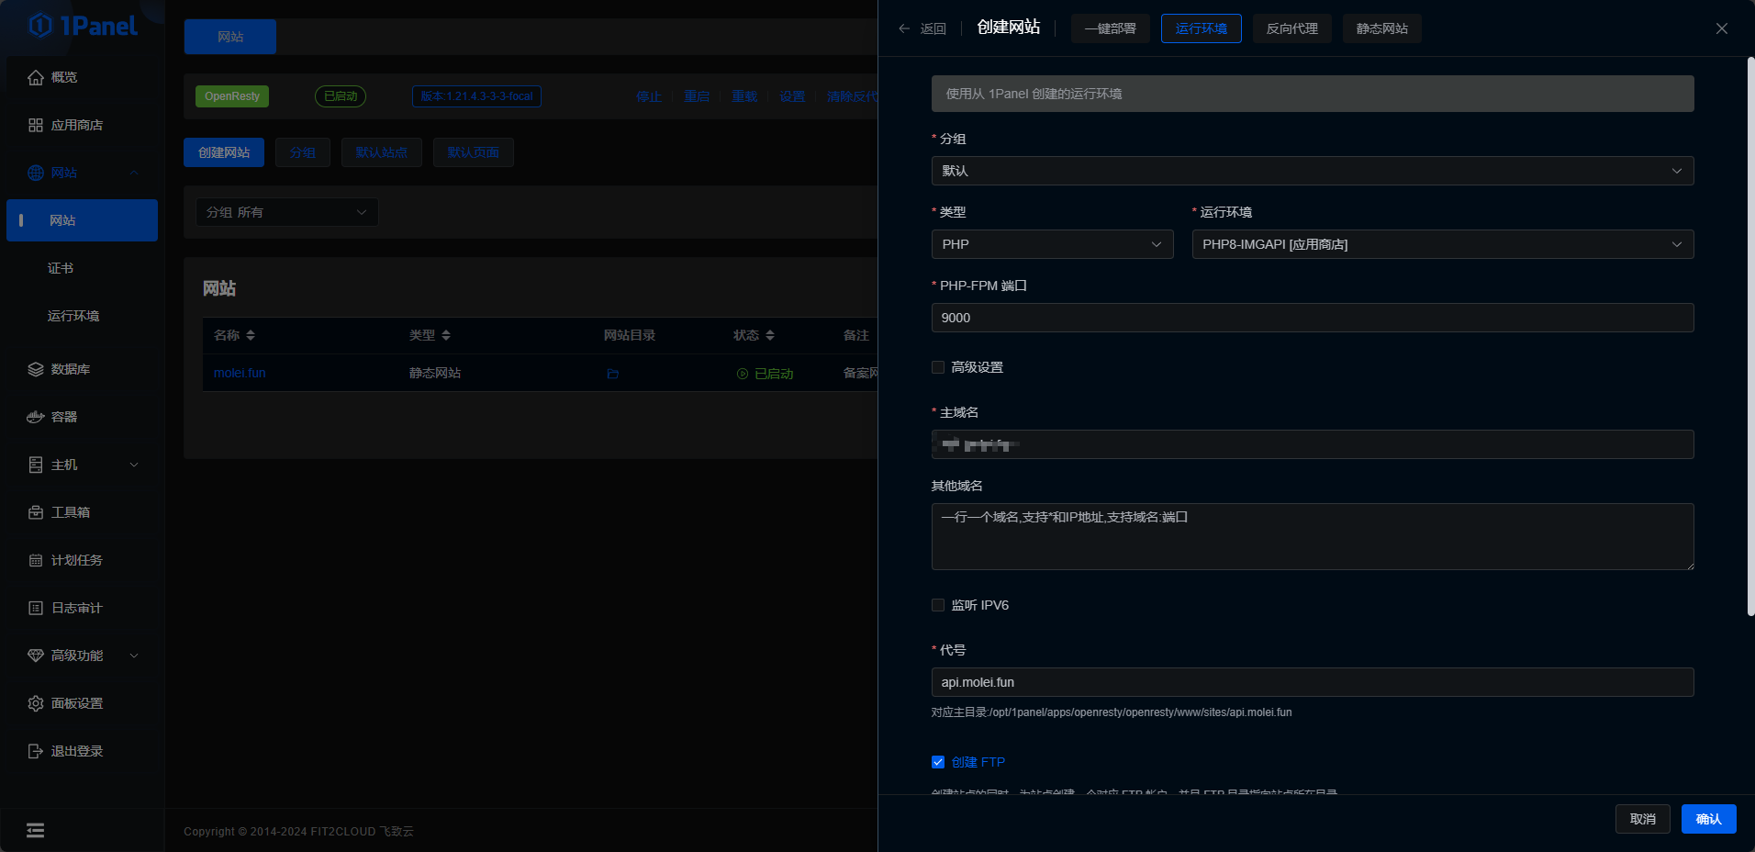Click the 创建网站 button in toolbar
Image resolution: width=1755 pixels, height=852 pixels.
(x=224, y=152)
